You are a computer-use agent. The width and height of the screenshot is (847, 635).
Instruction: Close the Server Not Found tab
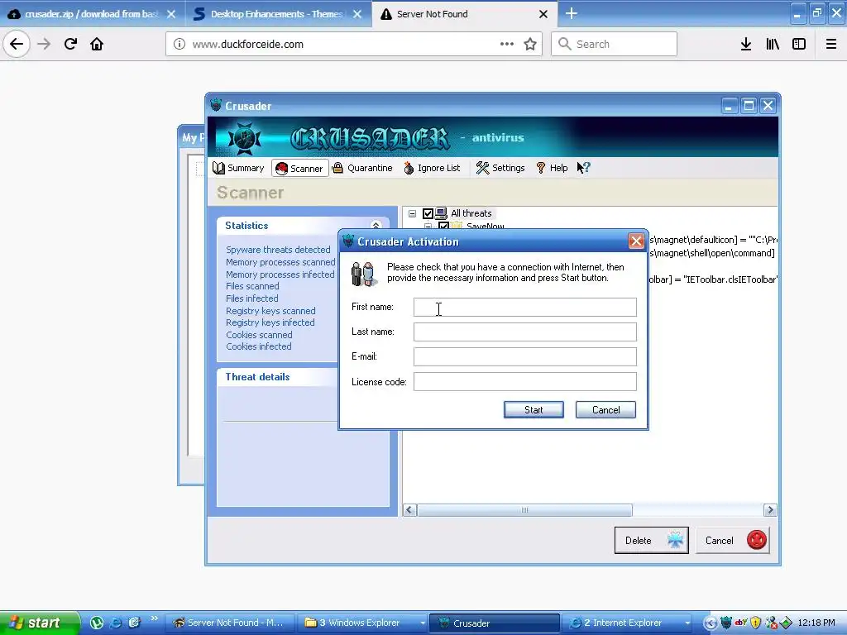click(543, 14)
